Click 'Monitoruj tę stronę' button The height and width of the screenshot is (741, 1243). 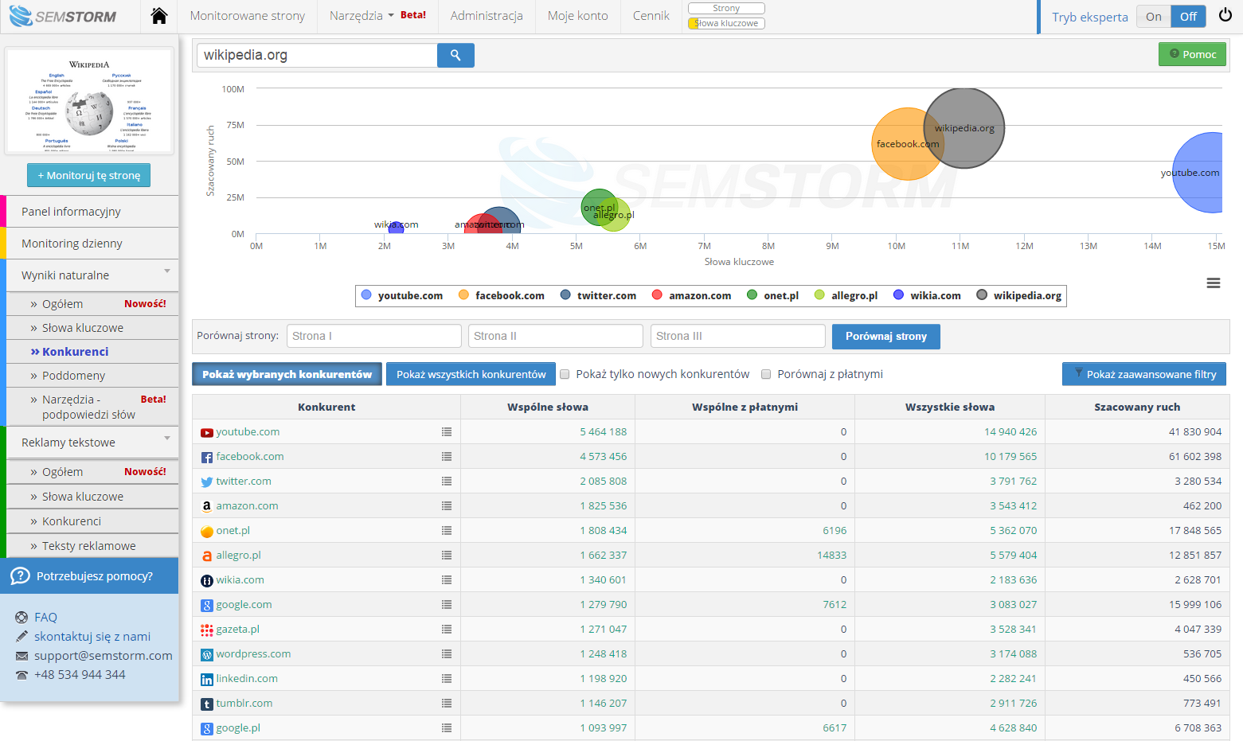point(89,175)
